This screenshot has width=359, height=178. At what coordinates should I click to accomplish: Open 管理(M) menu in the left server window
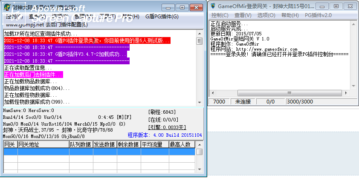pos(84,17)
